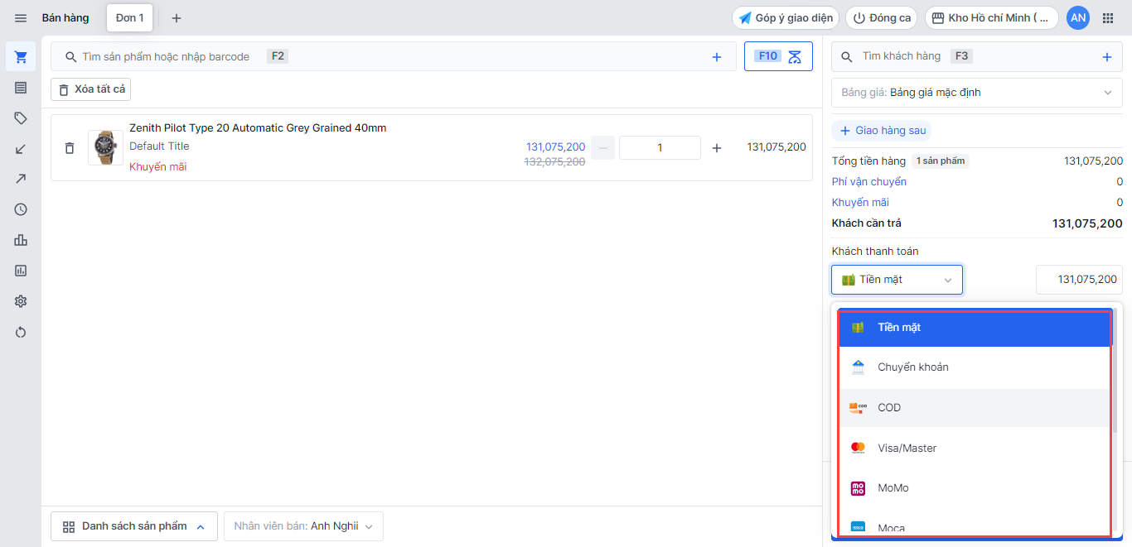Select Tiền mặt payment option
Viewport: 1132px width, 547px height.
pos(975,328)
